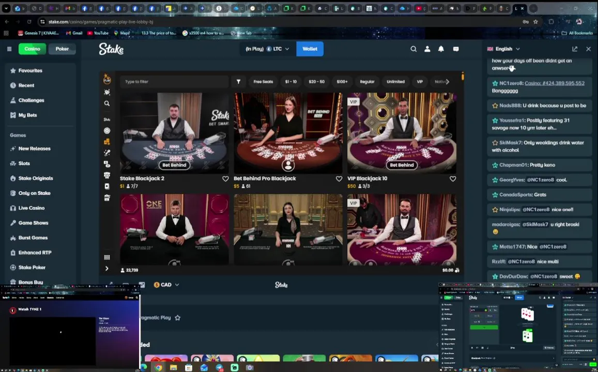Open Recent in the sidebar
The width and height of the screenshot is (598, 372).
(40, 85)
